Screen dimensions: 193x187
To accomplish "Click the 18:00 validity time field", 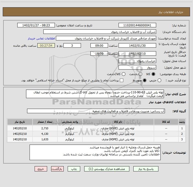I will point(99,53).
